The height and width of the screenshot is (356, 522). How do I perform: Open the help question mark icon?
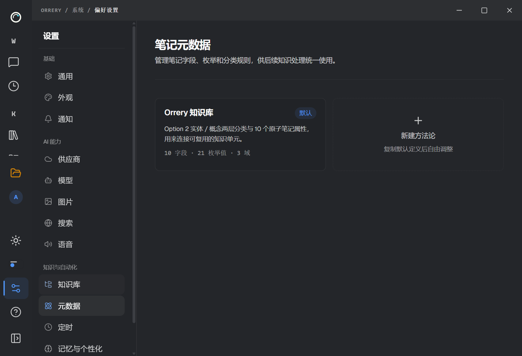click(x=16, y=312)
